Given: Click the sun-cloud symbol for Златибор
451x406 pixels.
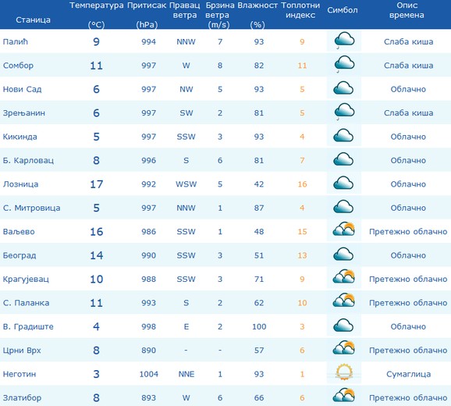Looking at the screenshot, I should click(x=344, y=395).
